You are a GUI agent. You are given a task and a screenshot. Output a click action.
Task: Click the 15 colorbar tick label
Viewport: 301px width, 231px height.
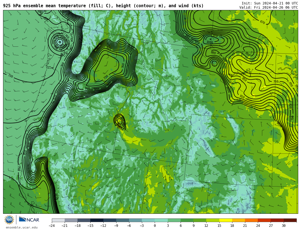point(219,226)
